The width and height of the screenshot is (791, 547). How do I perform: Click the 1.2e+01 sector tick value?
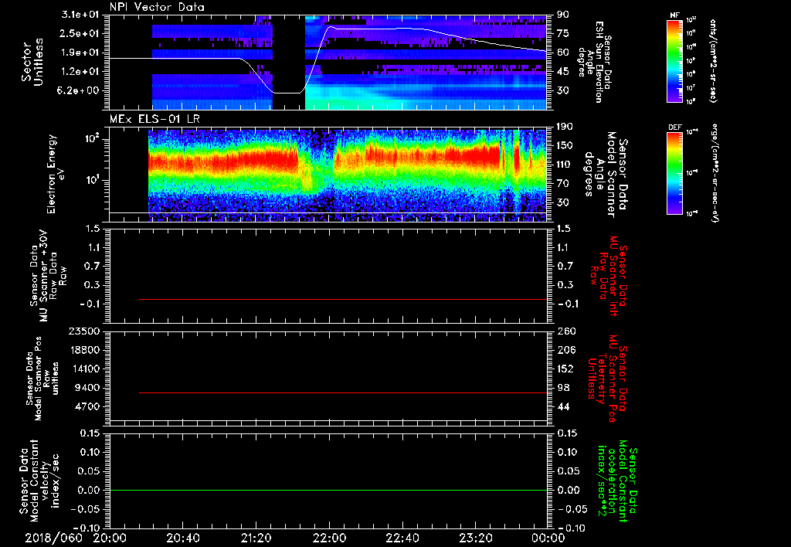[80, 72]
